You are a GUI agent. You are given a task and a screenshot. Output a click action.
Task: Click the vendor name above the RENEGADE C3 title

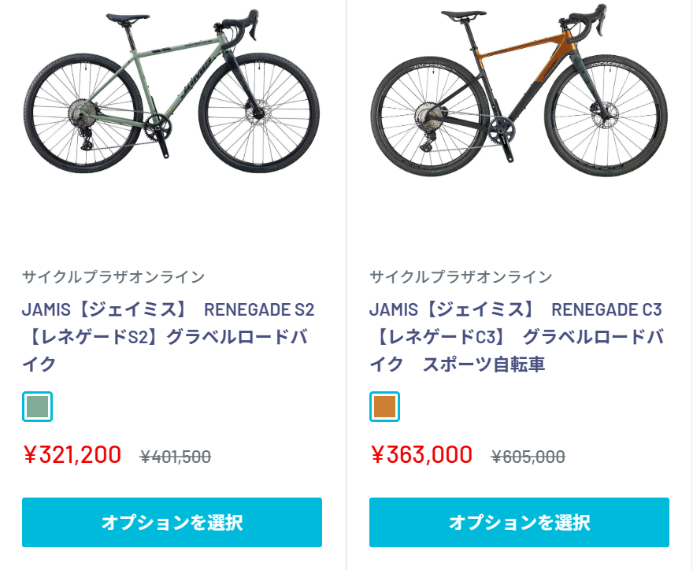pos(461,276)
